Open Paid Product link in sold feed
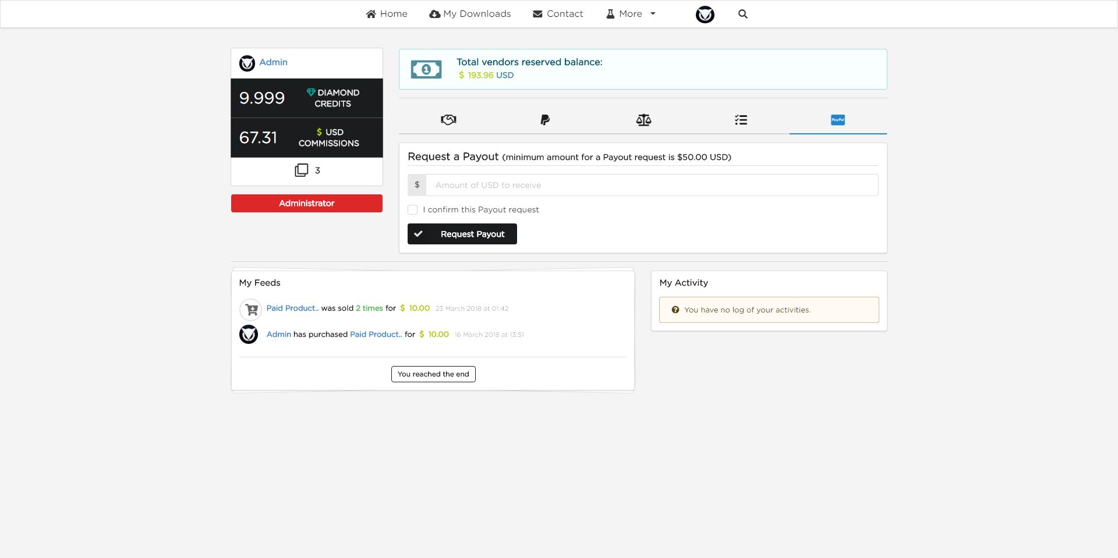Image resolution: width=1118 pixels, height=558 pixels. pyautogui.click(x=292, y=308)
